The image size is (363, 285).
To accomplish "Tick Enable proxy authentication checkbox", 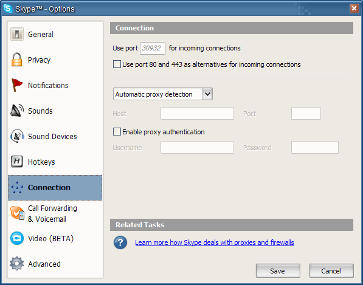I will (x=117, y=132).
